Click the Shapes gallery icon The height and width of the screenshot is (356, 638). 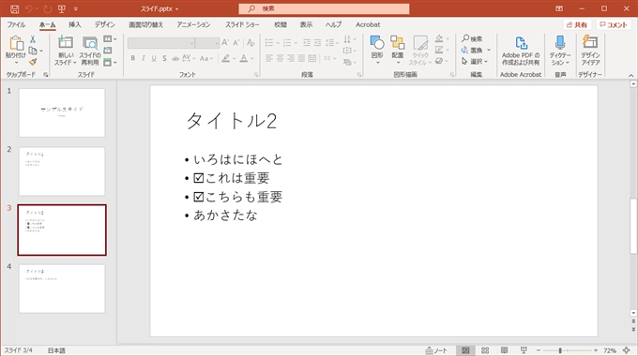tap(377, 42)
